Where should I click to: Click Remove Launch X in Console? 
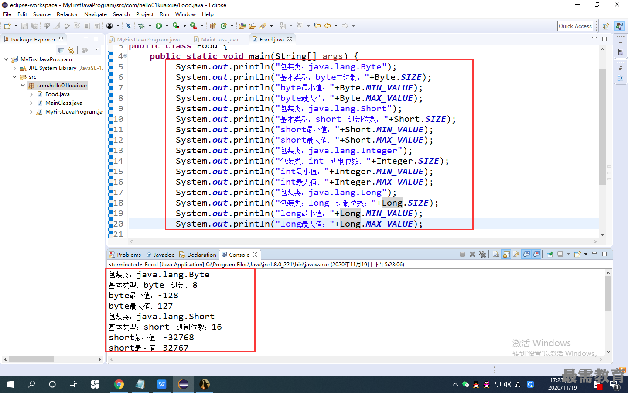point(472,254)
